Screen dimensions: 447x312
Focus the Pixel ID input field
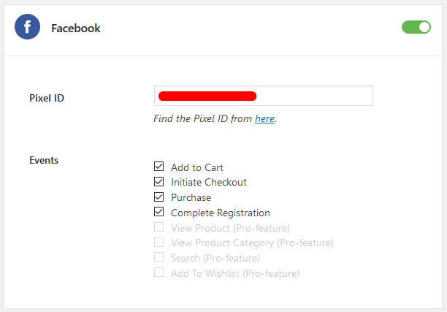(264, 96)
